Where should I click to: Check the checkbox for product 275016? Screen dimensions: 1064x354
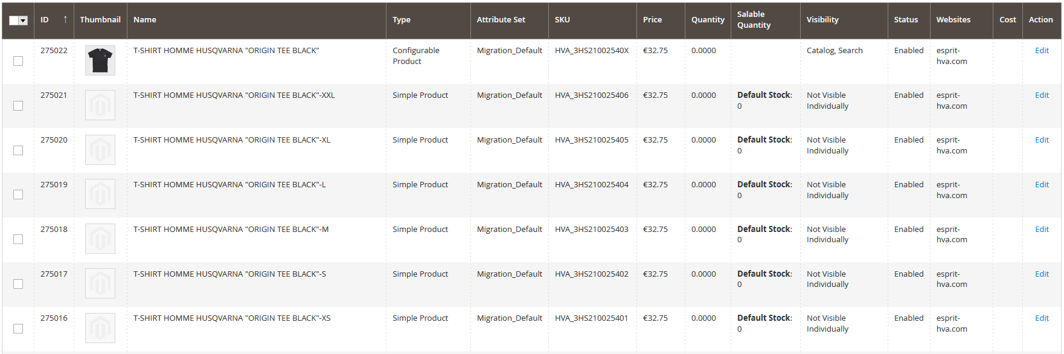tap(18, 328)
